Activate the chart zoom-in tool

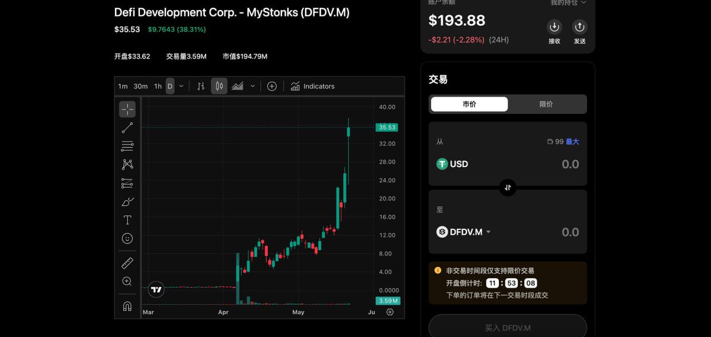click(127, 281)
